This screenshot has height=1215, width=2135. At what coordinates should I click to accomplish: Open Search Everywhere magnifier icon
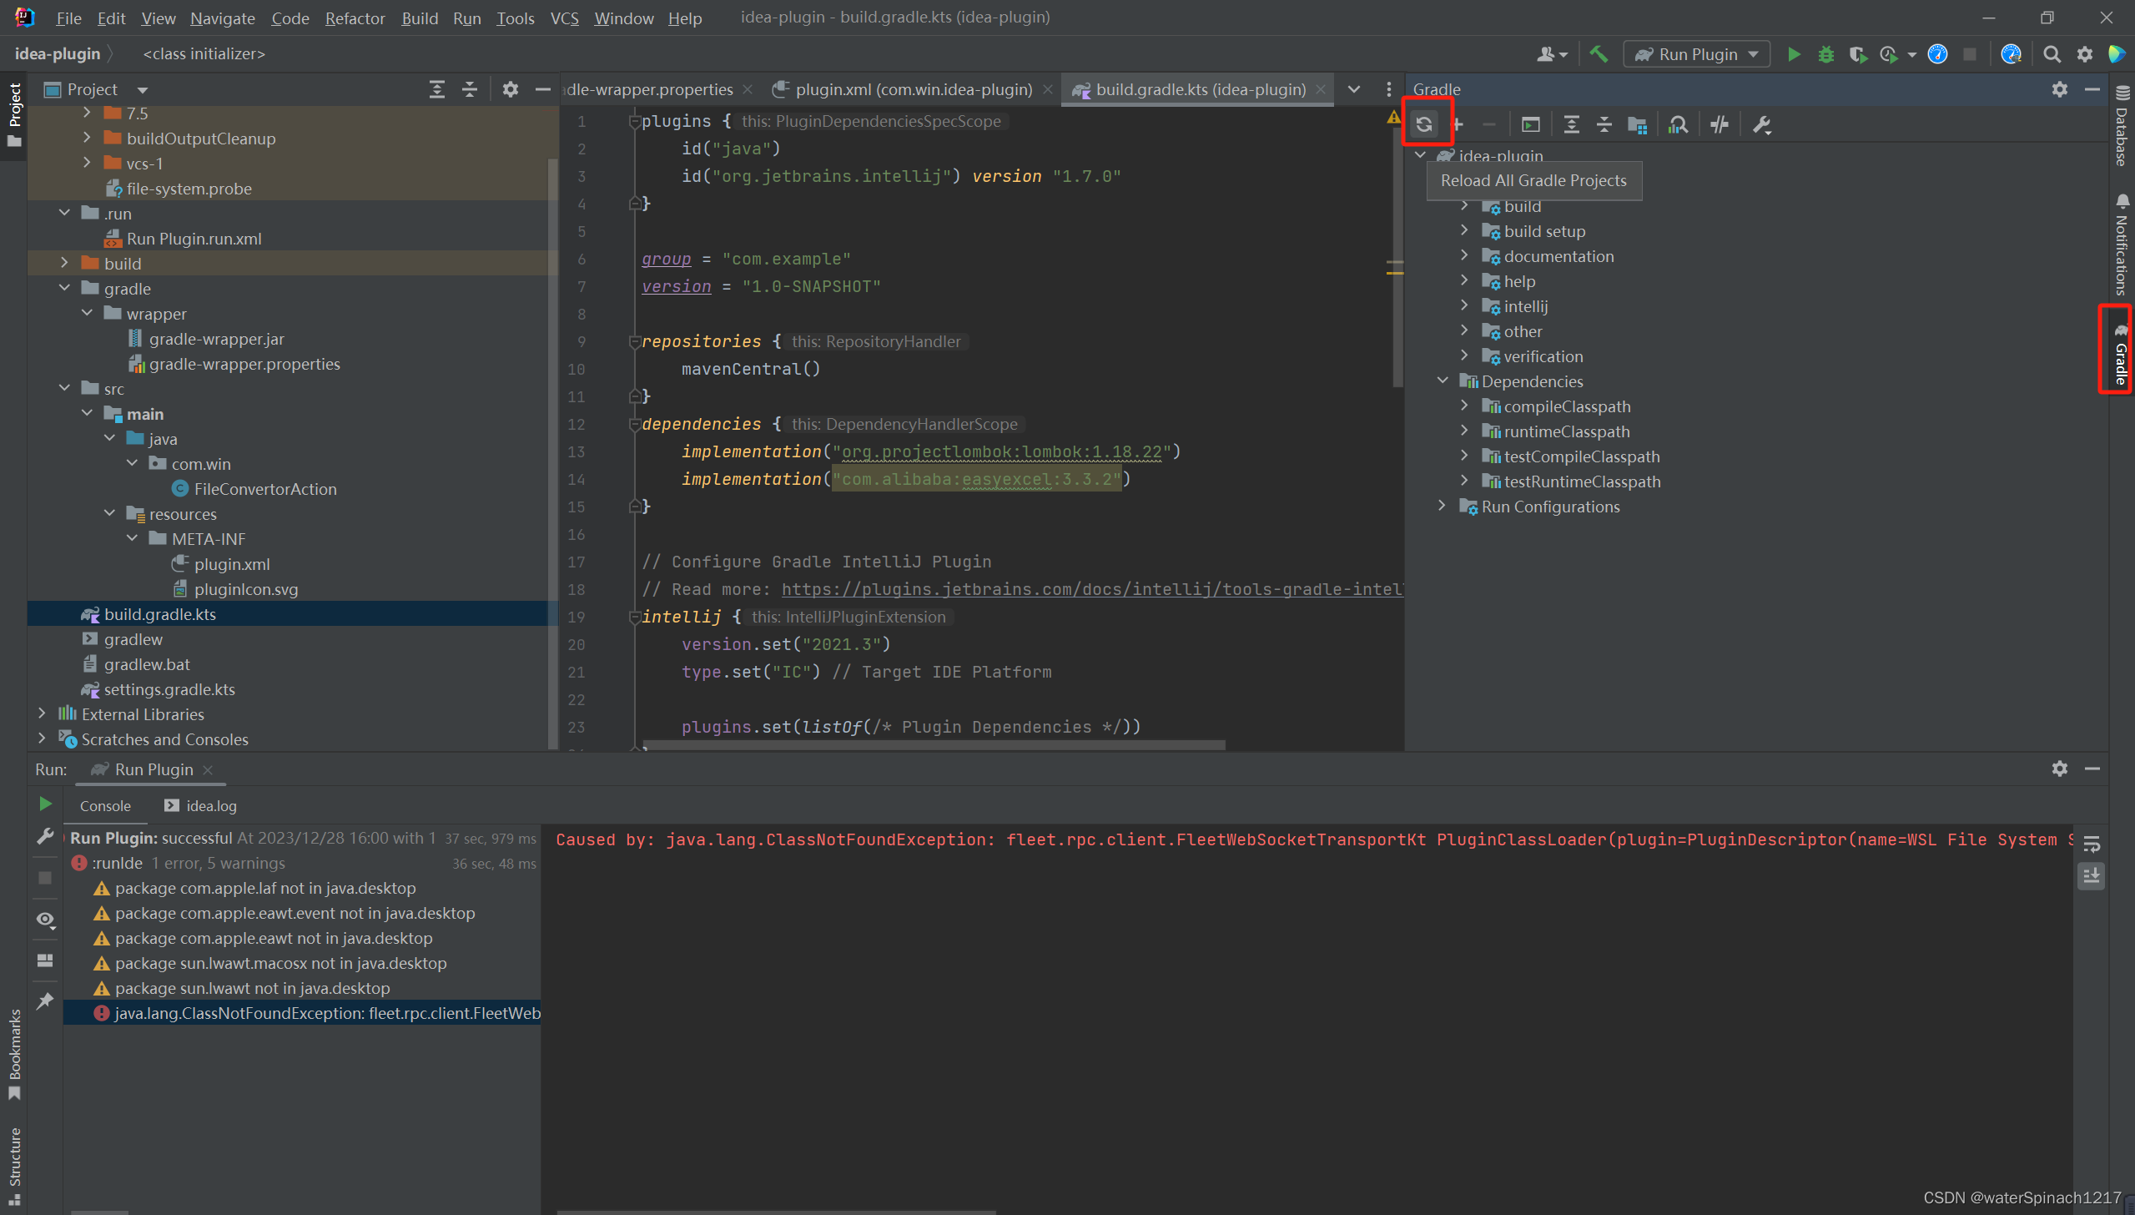tap(2052, 54)
